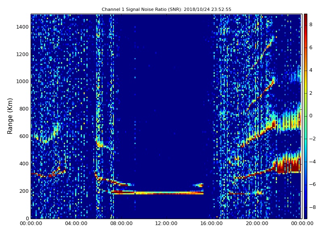Click the 'Range (Km)' y-axis label
This screenshot has height=242, width=323.
(x=10, y=116)
